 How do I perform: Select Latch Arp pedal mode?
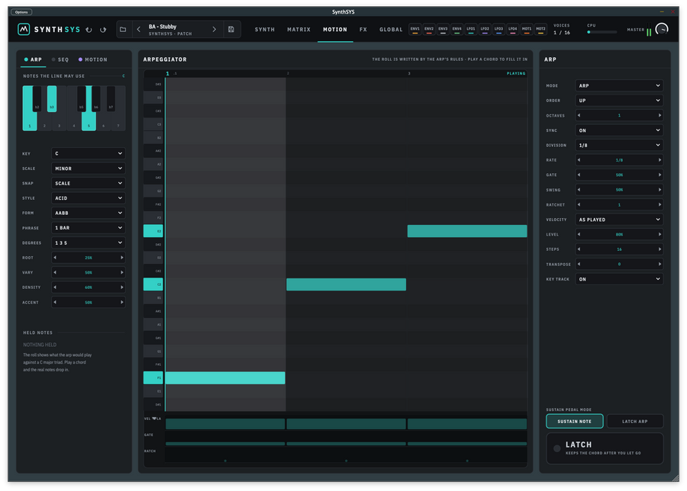point(635,422)
